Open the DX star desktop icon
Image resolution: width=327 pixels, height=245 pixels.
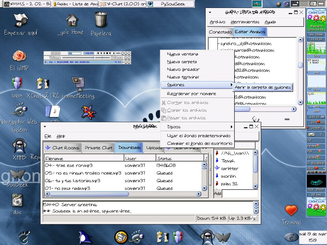pyautogui.click(x=88, y=112)
